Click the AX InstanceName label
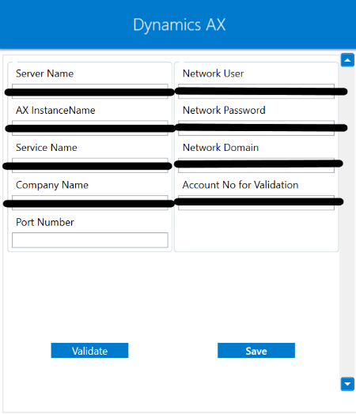This screenshot has height=414, width=356. coord(55,110)
